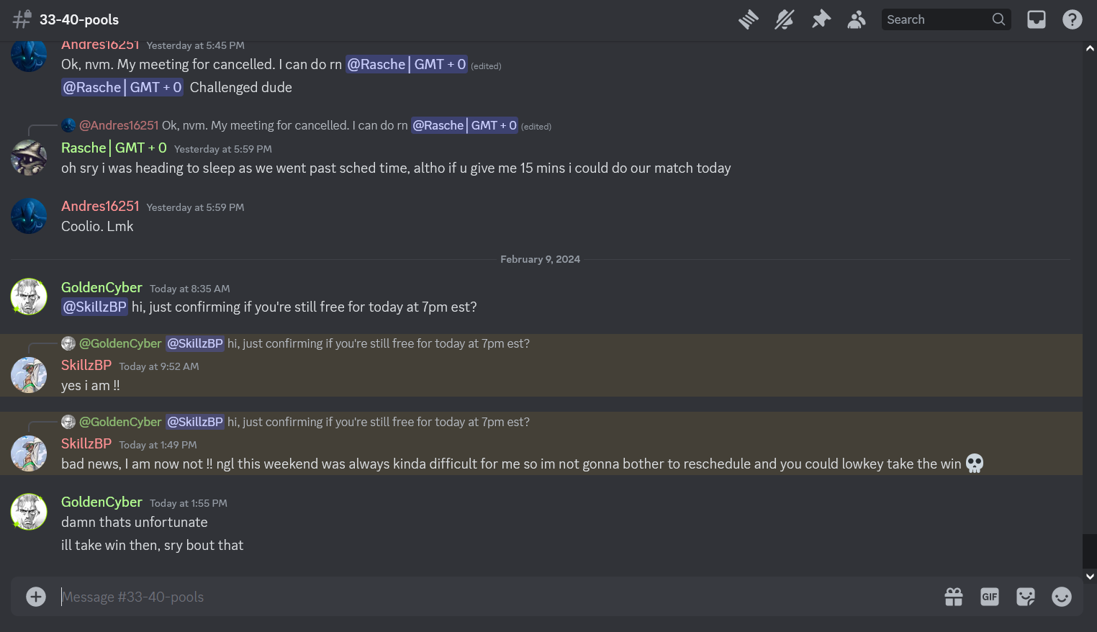The height and width of the screenshot is (632, 1097).
Task: Open GoldenCyber's avatar thumbnail
Action: (29, 297)
